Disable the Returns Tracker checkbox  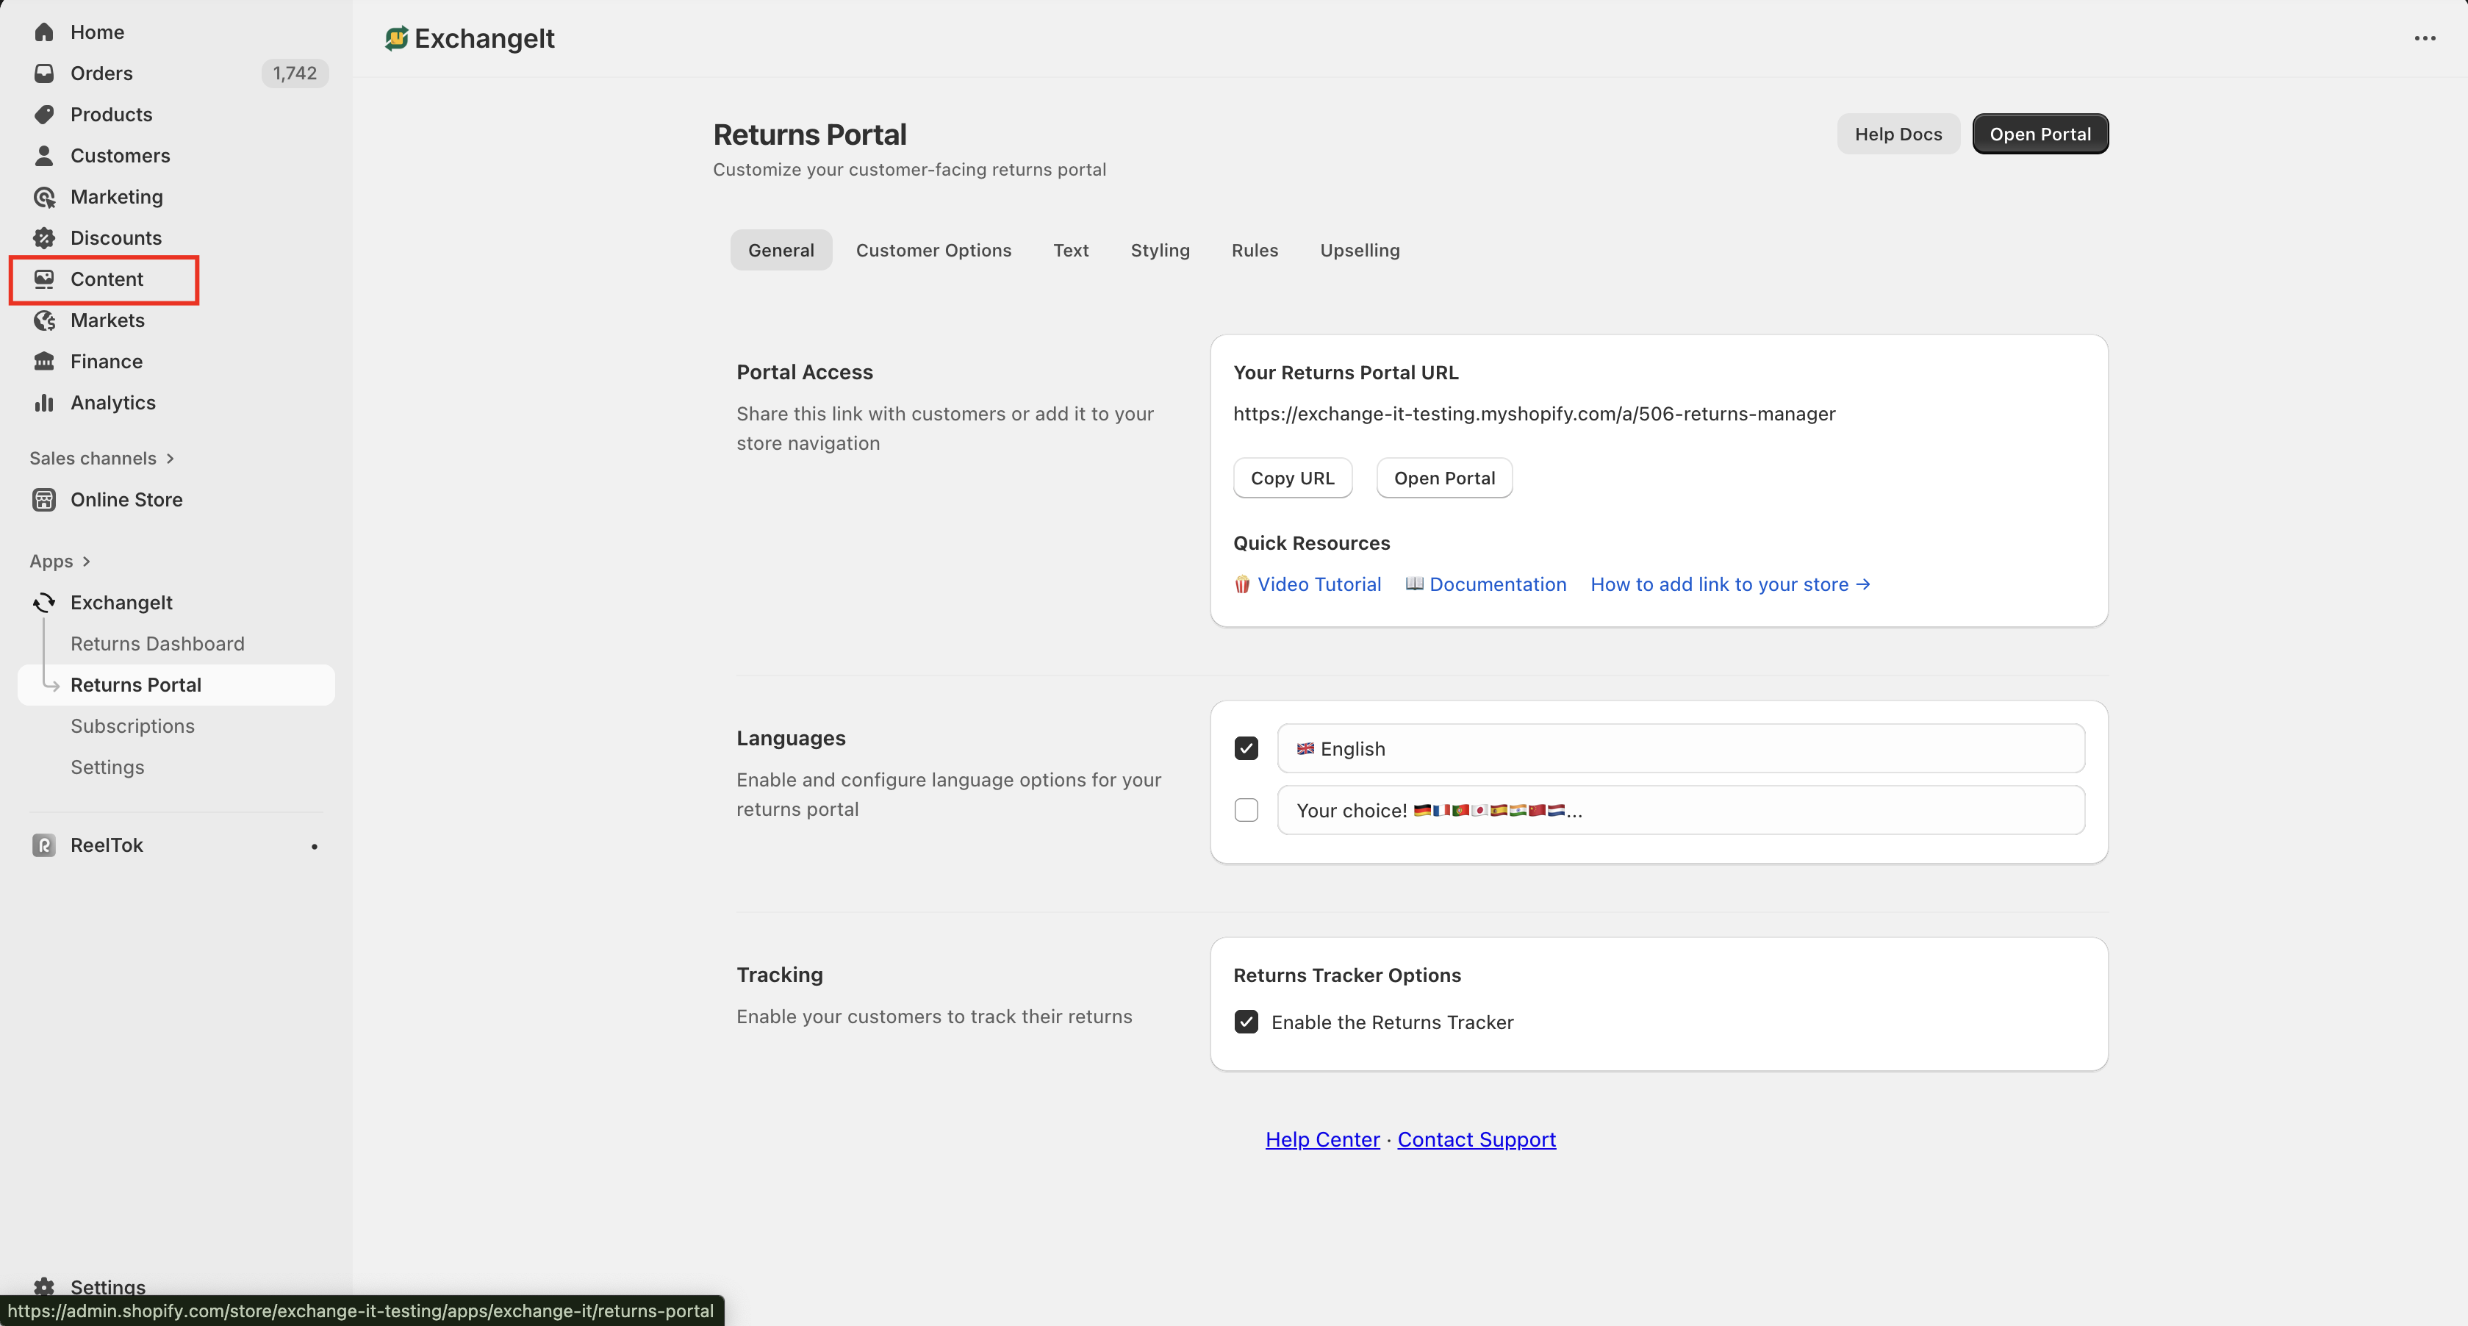[x=1246, y=1022]
